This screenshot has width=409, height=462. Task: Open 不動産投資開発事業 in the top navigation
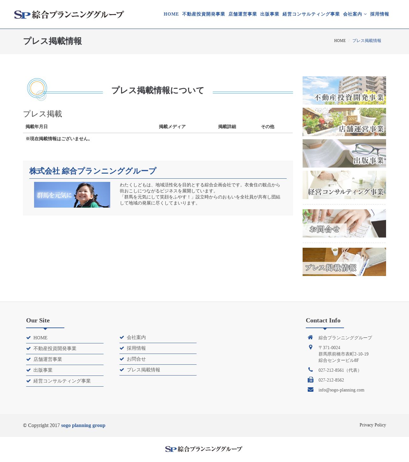204,14
